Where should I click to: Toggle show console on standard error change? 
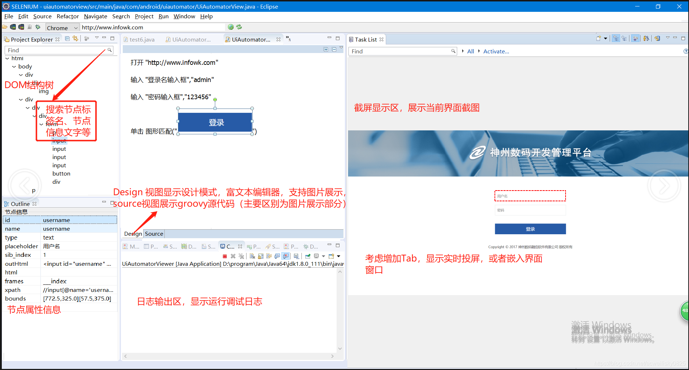[286, 256]
